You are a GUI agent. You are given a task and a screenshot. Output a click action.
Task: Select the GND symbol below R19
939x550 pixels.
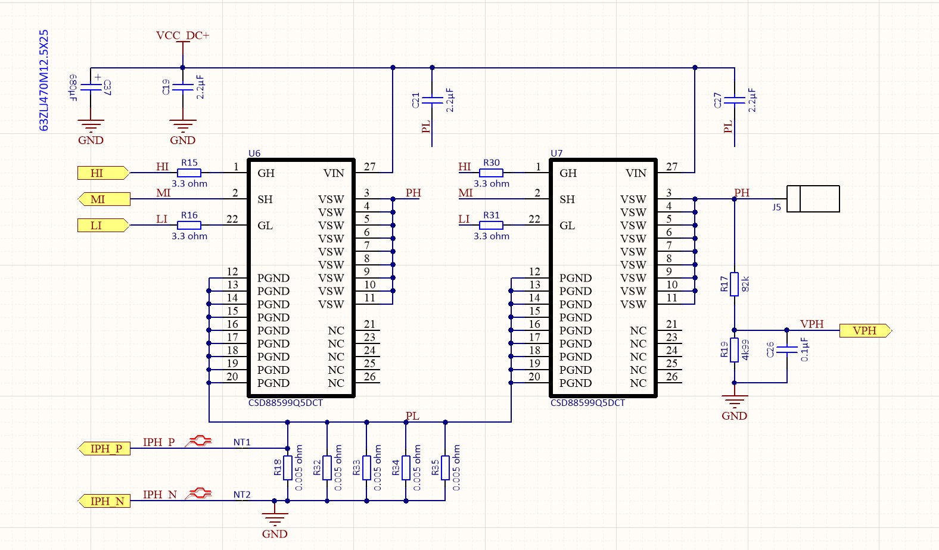[735, 408]
